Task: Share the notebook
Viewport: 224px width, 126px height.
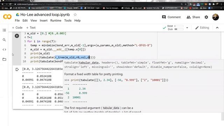Action: [x=193, y=17]
